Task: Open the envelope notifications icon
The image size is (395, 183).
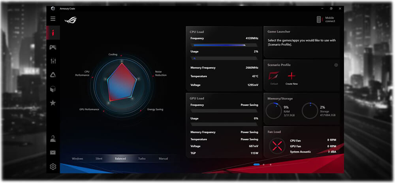Action: pyautogui.click(x=53, y=153)
